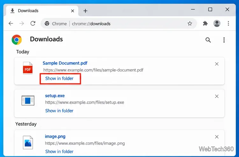Remove Sample Document.pdf from the list
The width and height of the screenshot is (239, 157).
tap(217, 64)
